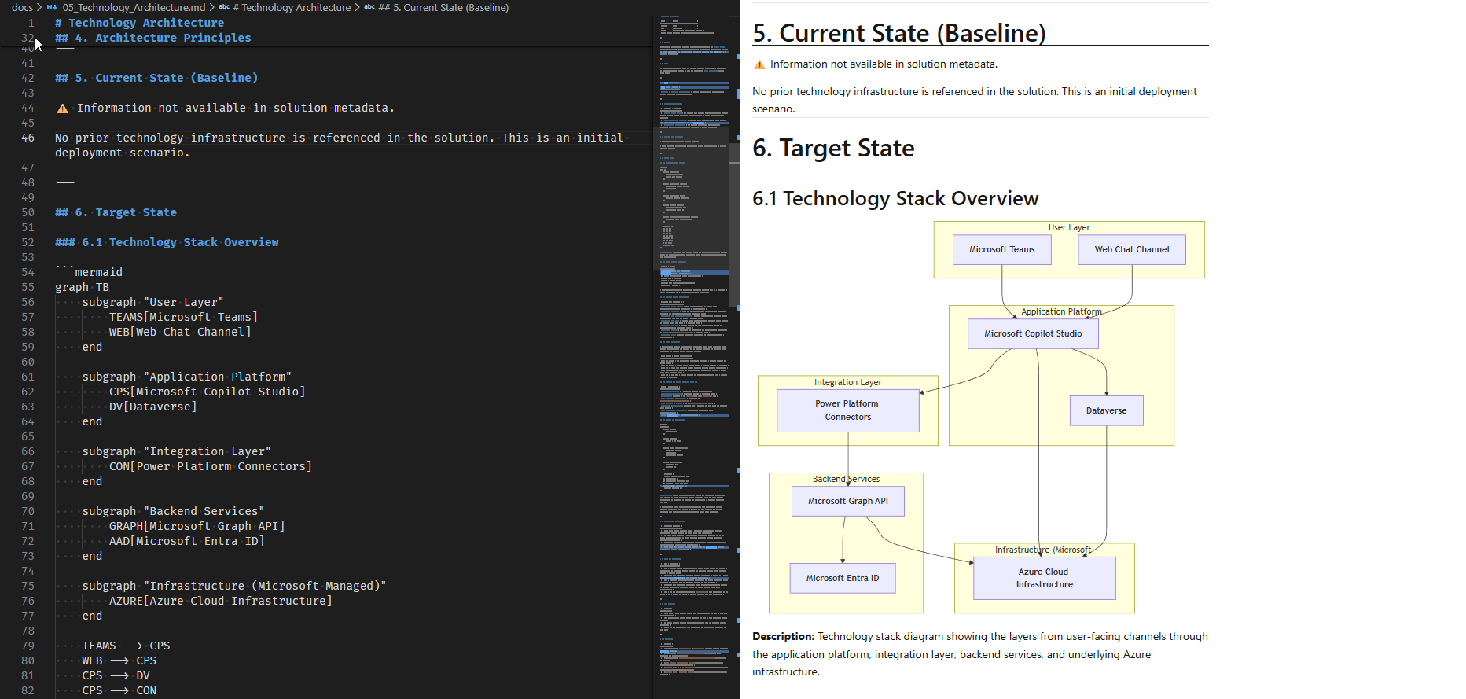Click preview heading '5. Current State (Baseline)'
The height and width of the screenshot is (699, 1466).
tap(899, 33)
